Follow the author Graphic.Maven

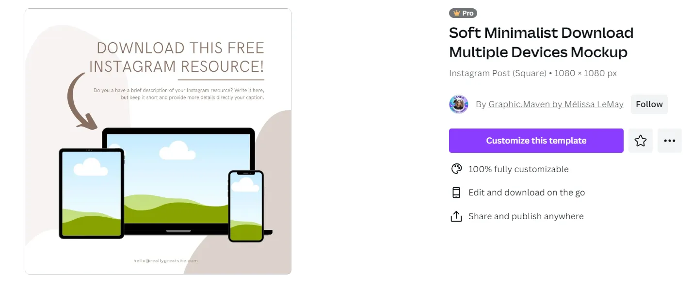click(x=649, y=104)
